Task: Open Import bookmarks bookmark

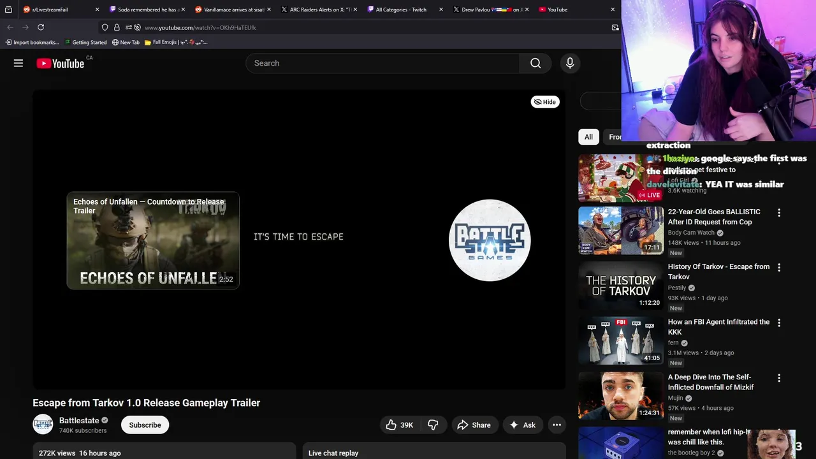Action: (x=32, y=42)
